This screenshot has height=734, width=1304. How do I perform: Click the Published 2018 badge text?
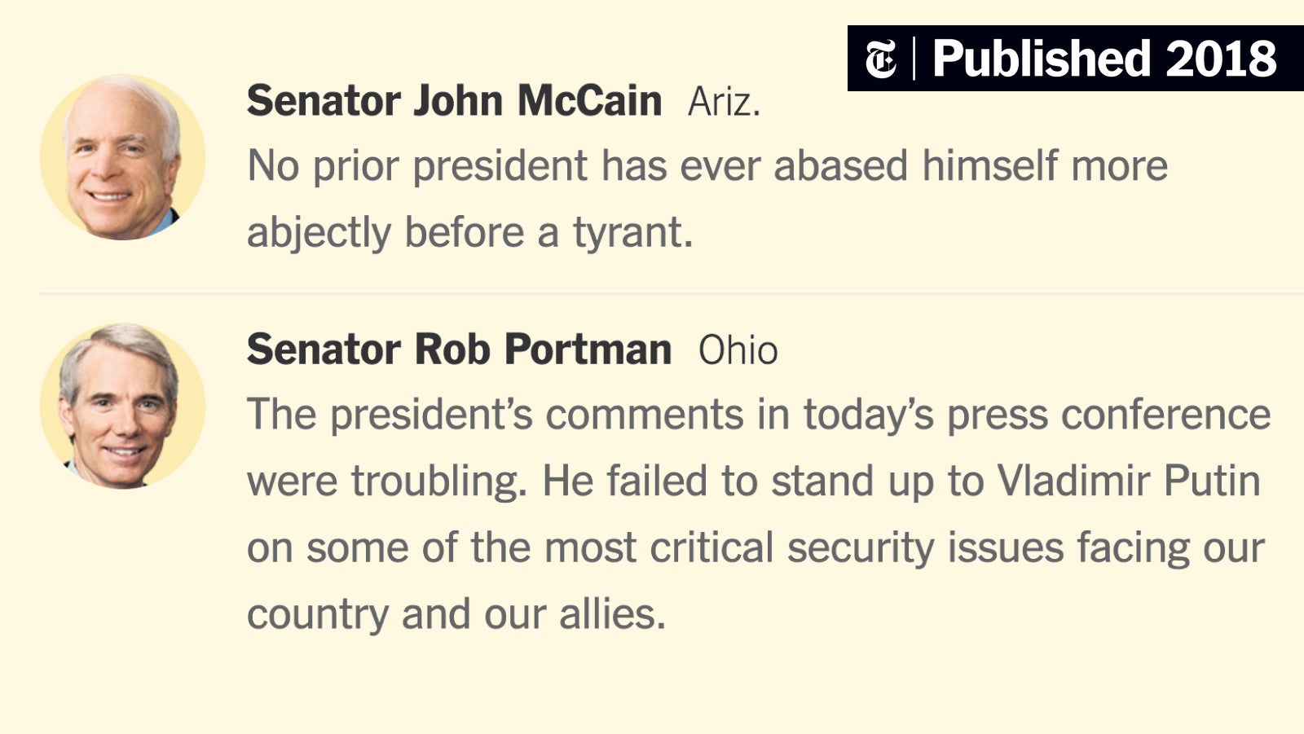coord(1104,59)
